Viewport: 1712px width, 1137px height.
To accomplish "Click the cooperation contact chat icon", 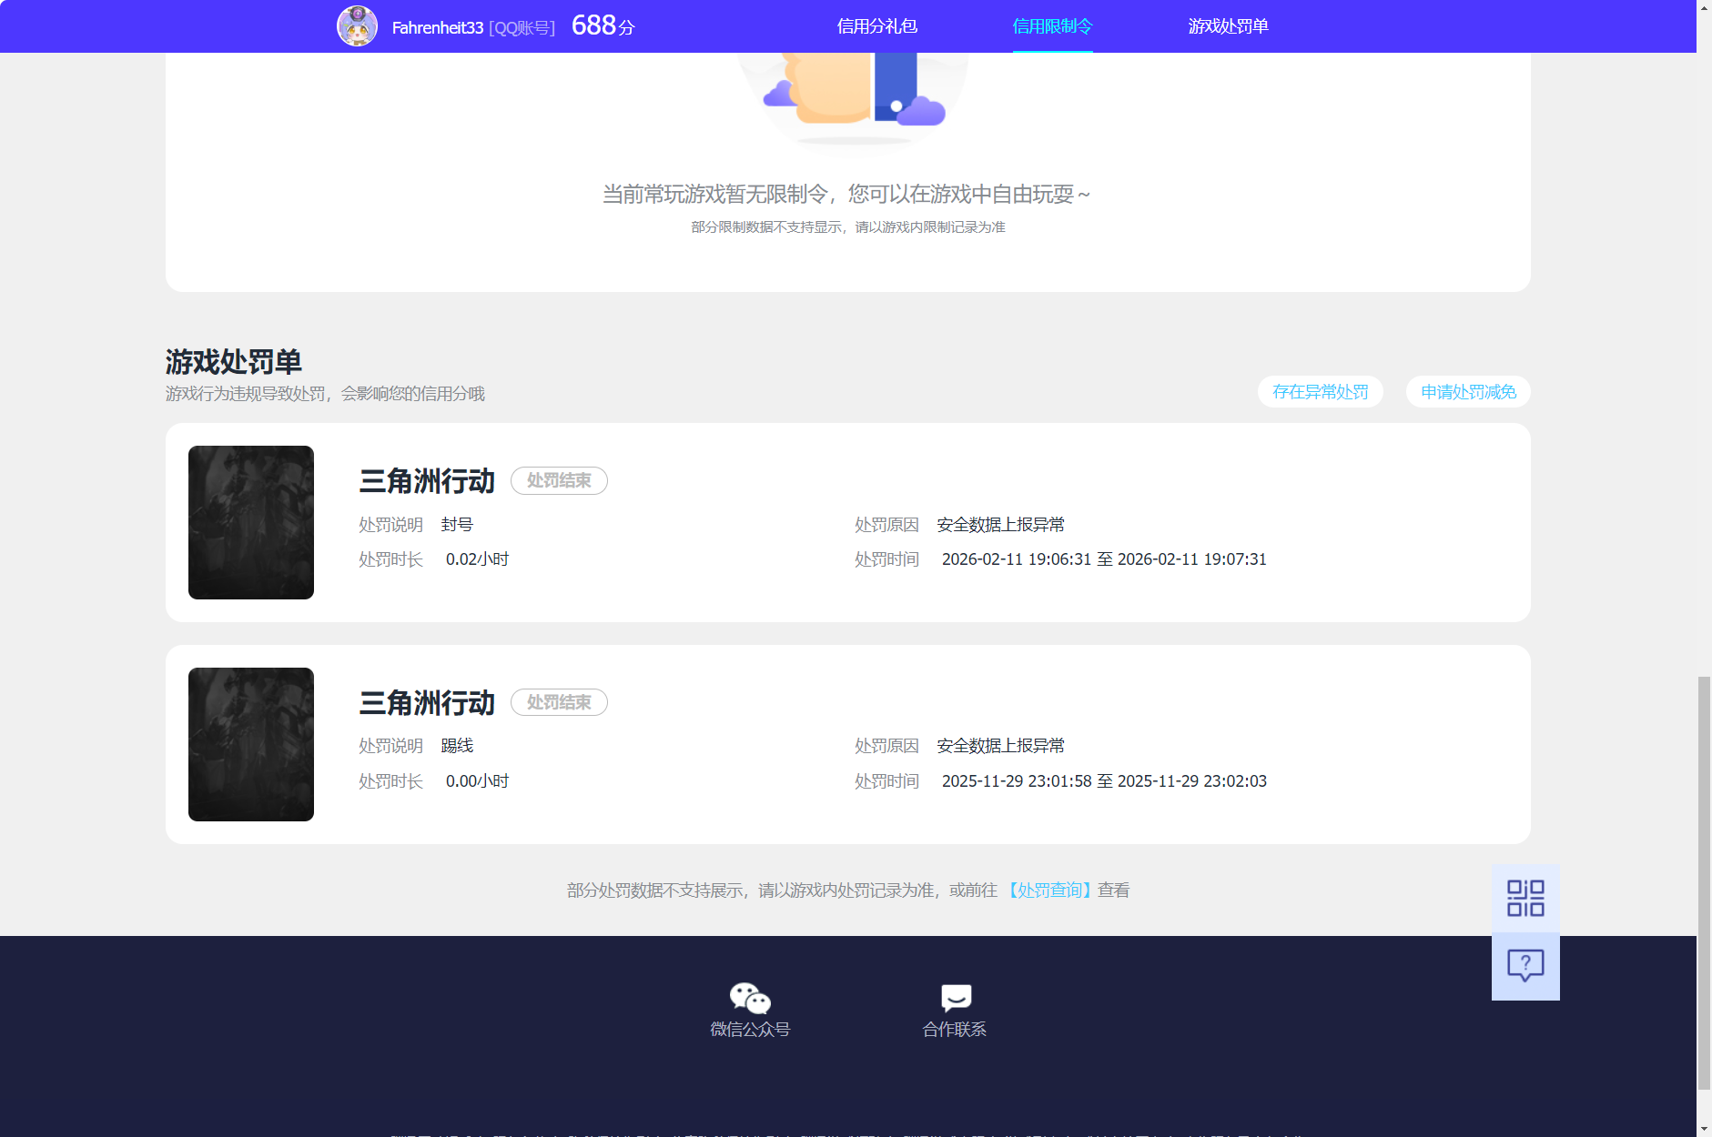I will [956, 999].
